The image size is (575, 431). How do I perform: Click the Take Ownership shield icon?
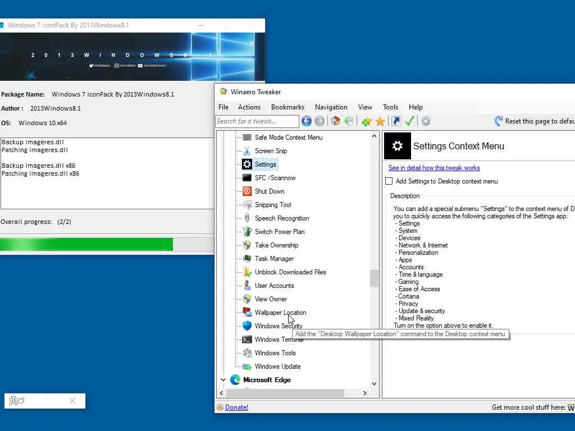[247, 245]
